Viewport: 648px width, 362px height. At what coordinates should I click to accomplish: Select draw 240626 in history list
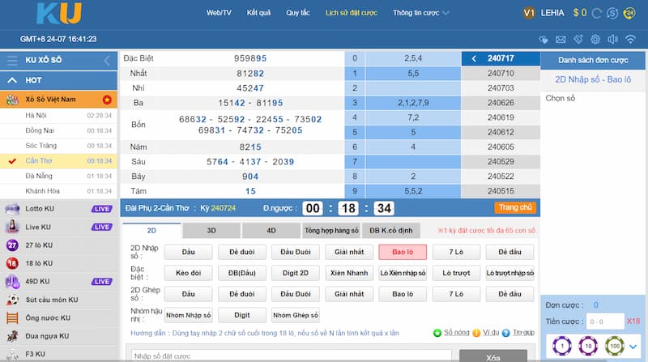[501, 103]
